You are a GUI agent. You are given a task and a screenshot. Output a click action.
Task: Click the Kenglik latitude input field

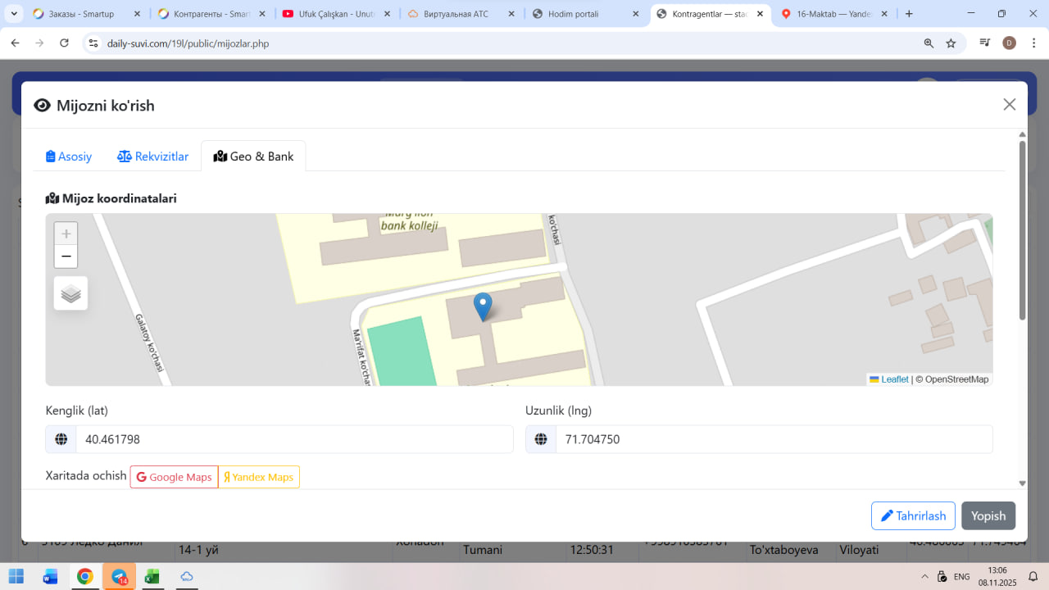point(294,439)
